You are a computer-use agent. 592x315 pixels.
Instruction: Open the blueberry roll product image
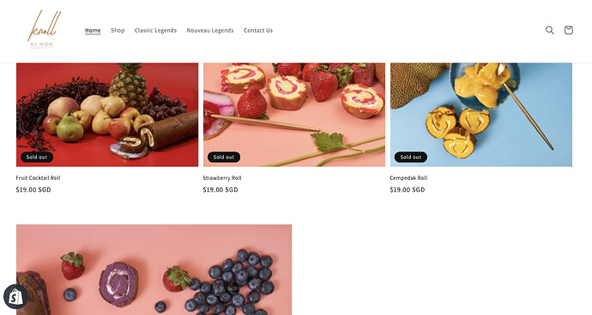tap(154, 270)
